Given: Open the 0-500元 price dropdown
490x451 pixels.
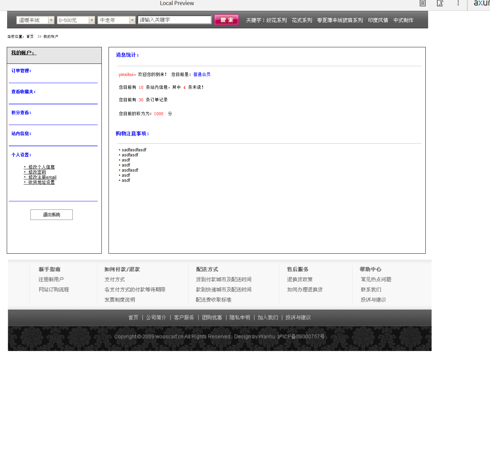Looking at the screenshot, I should click(76, 20).
